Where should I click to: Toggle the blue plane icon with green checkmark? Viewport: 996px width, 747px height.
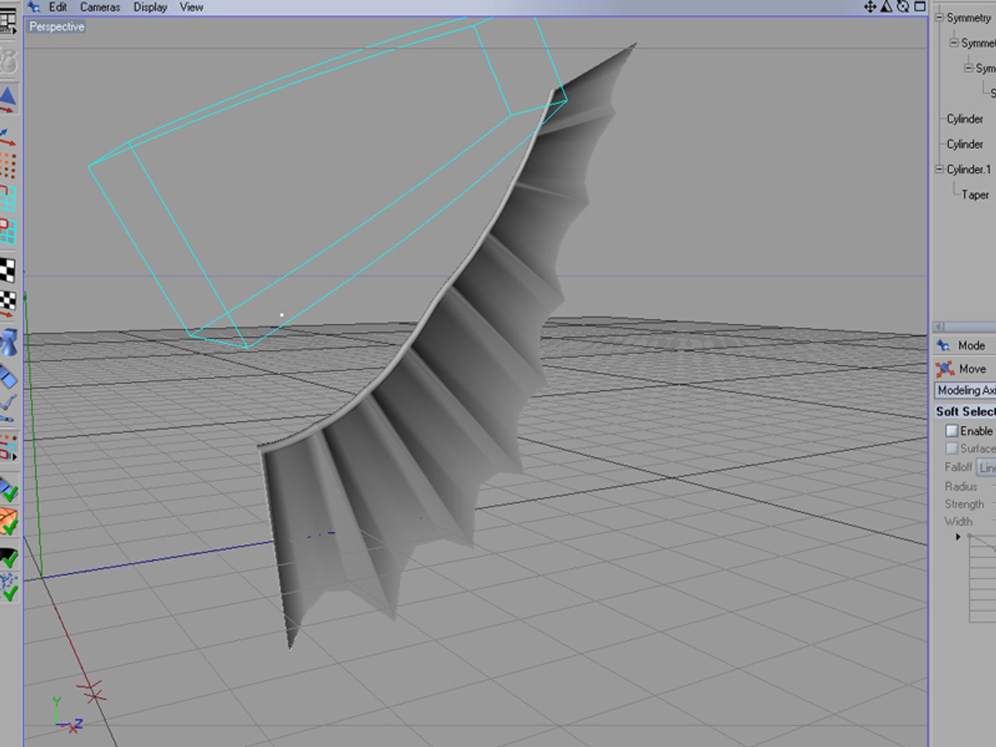8,488
